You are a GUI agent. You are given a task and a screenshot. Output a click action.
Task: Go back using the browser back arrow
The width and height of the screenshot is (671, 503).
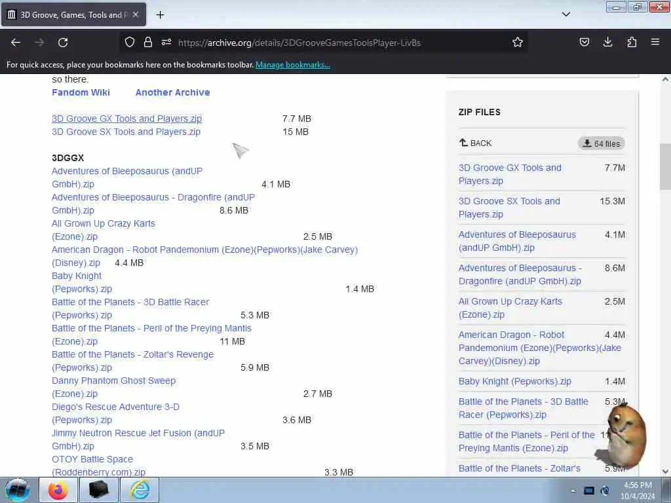click(x=16, y=43)
